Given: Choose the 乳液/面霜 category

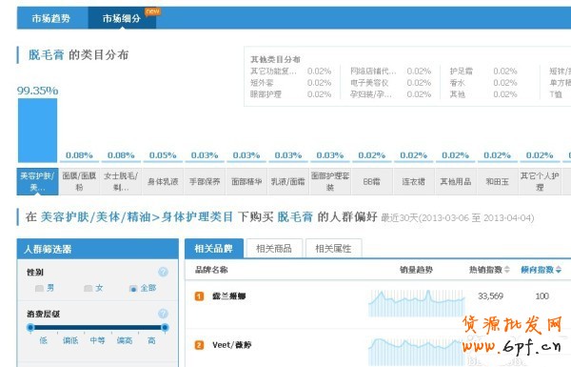Looking at the screenshot, I should coord(288,181).
